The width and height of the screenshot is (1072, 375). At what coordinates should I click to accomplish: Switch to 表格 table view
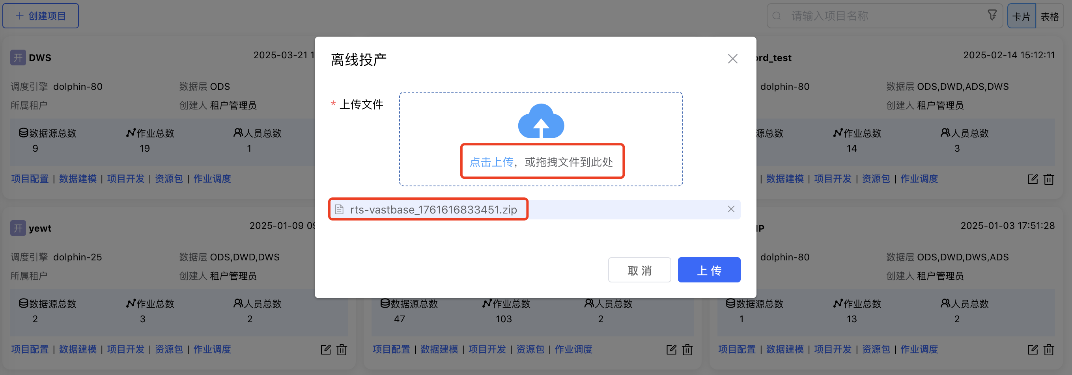(1049, 16)
